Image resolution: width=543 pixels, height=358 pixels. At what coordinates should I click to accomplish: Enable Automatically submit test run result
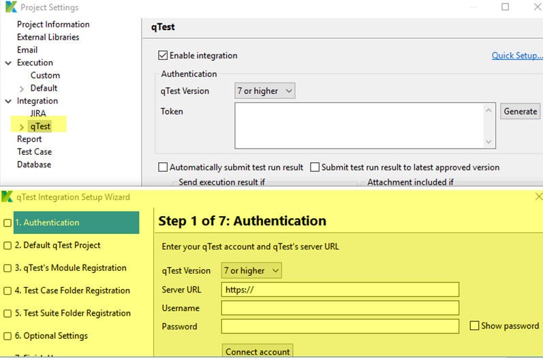163,167
